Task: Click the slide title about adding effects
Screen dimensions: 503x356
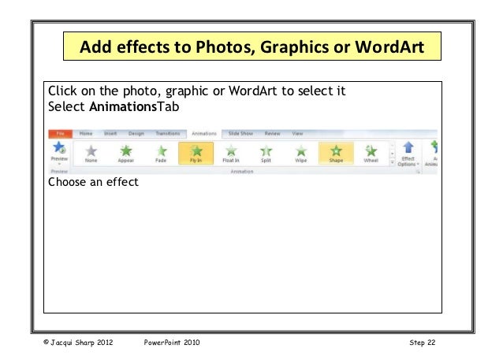Action: 252,46
